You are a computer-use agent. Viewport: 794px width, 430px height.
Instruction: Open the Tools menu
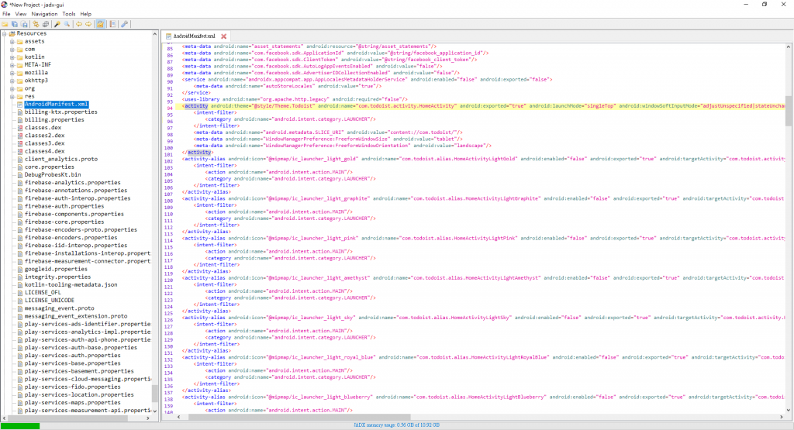click(68, 14)
